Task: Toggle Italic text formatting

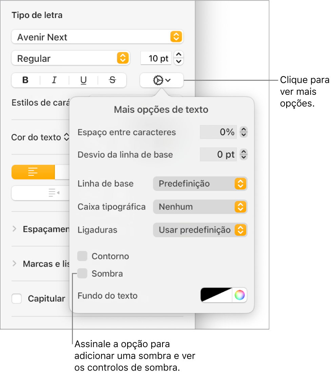Action: point(54,81)
